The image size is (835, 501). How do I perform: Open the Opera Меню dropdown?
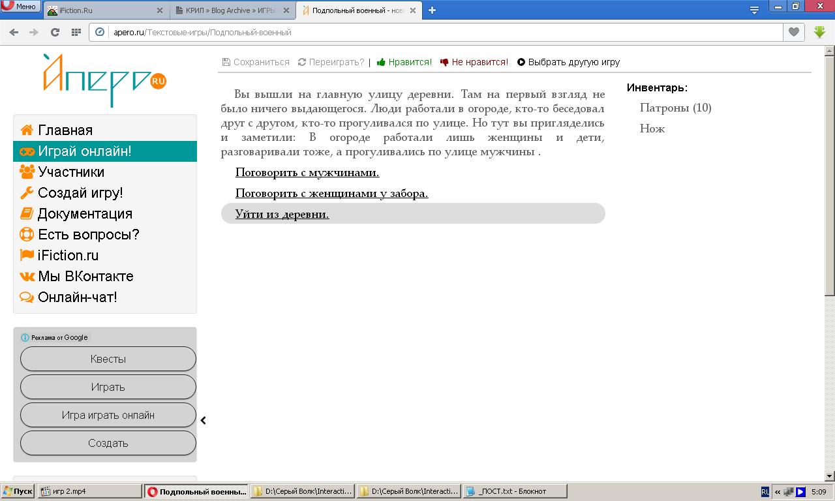click(x=20, y=7)
